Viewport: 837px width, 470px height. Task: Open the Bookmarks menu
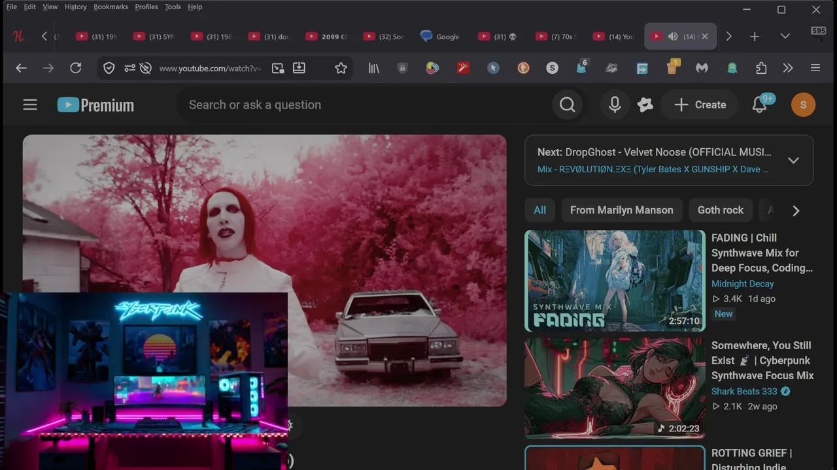point(111,7)
